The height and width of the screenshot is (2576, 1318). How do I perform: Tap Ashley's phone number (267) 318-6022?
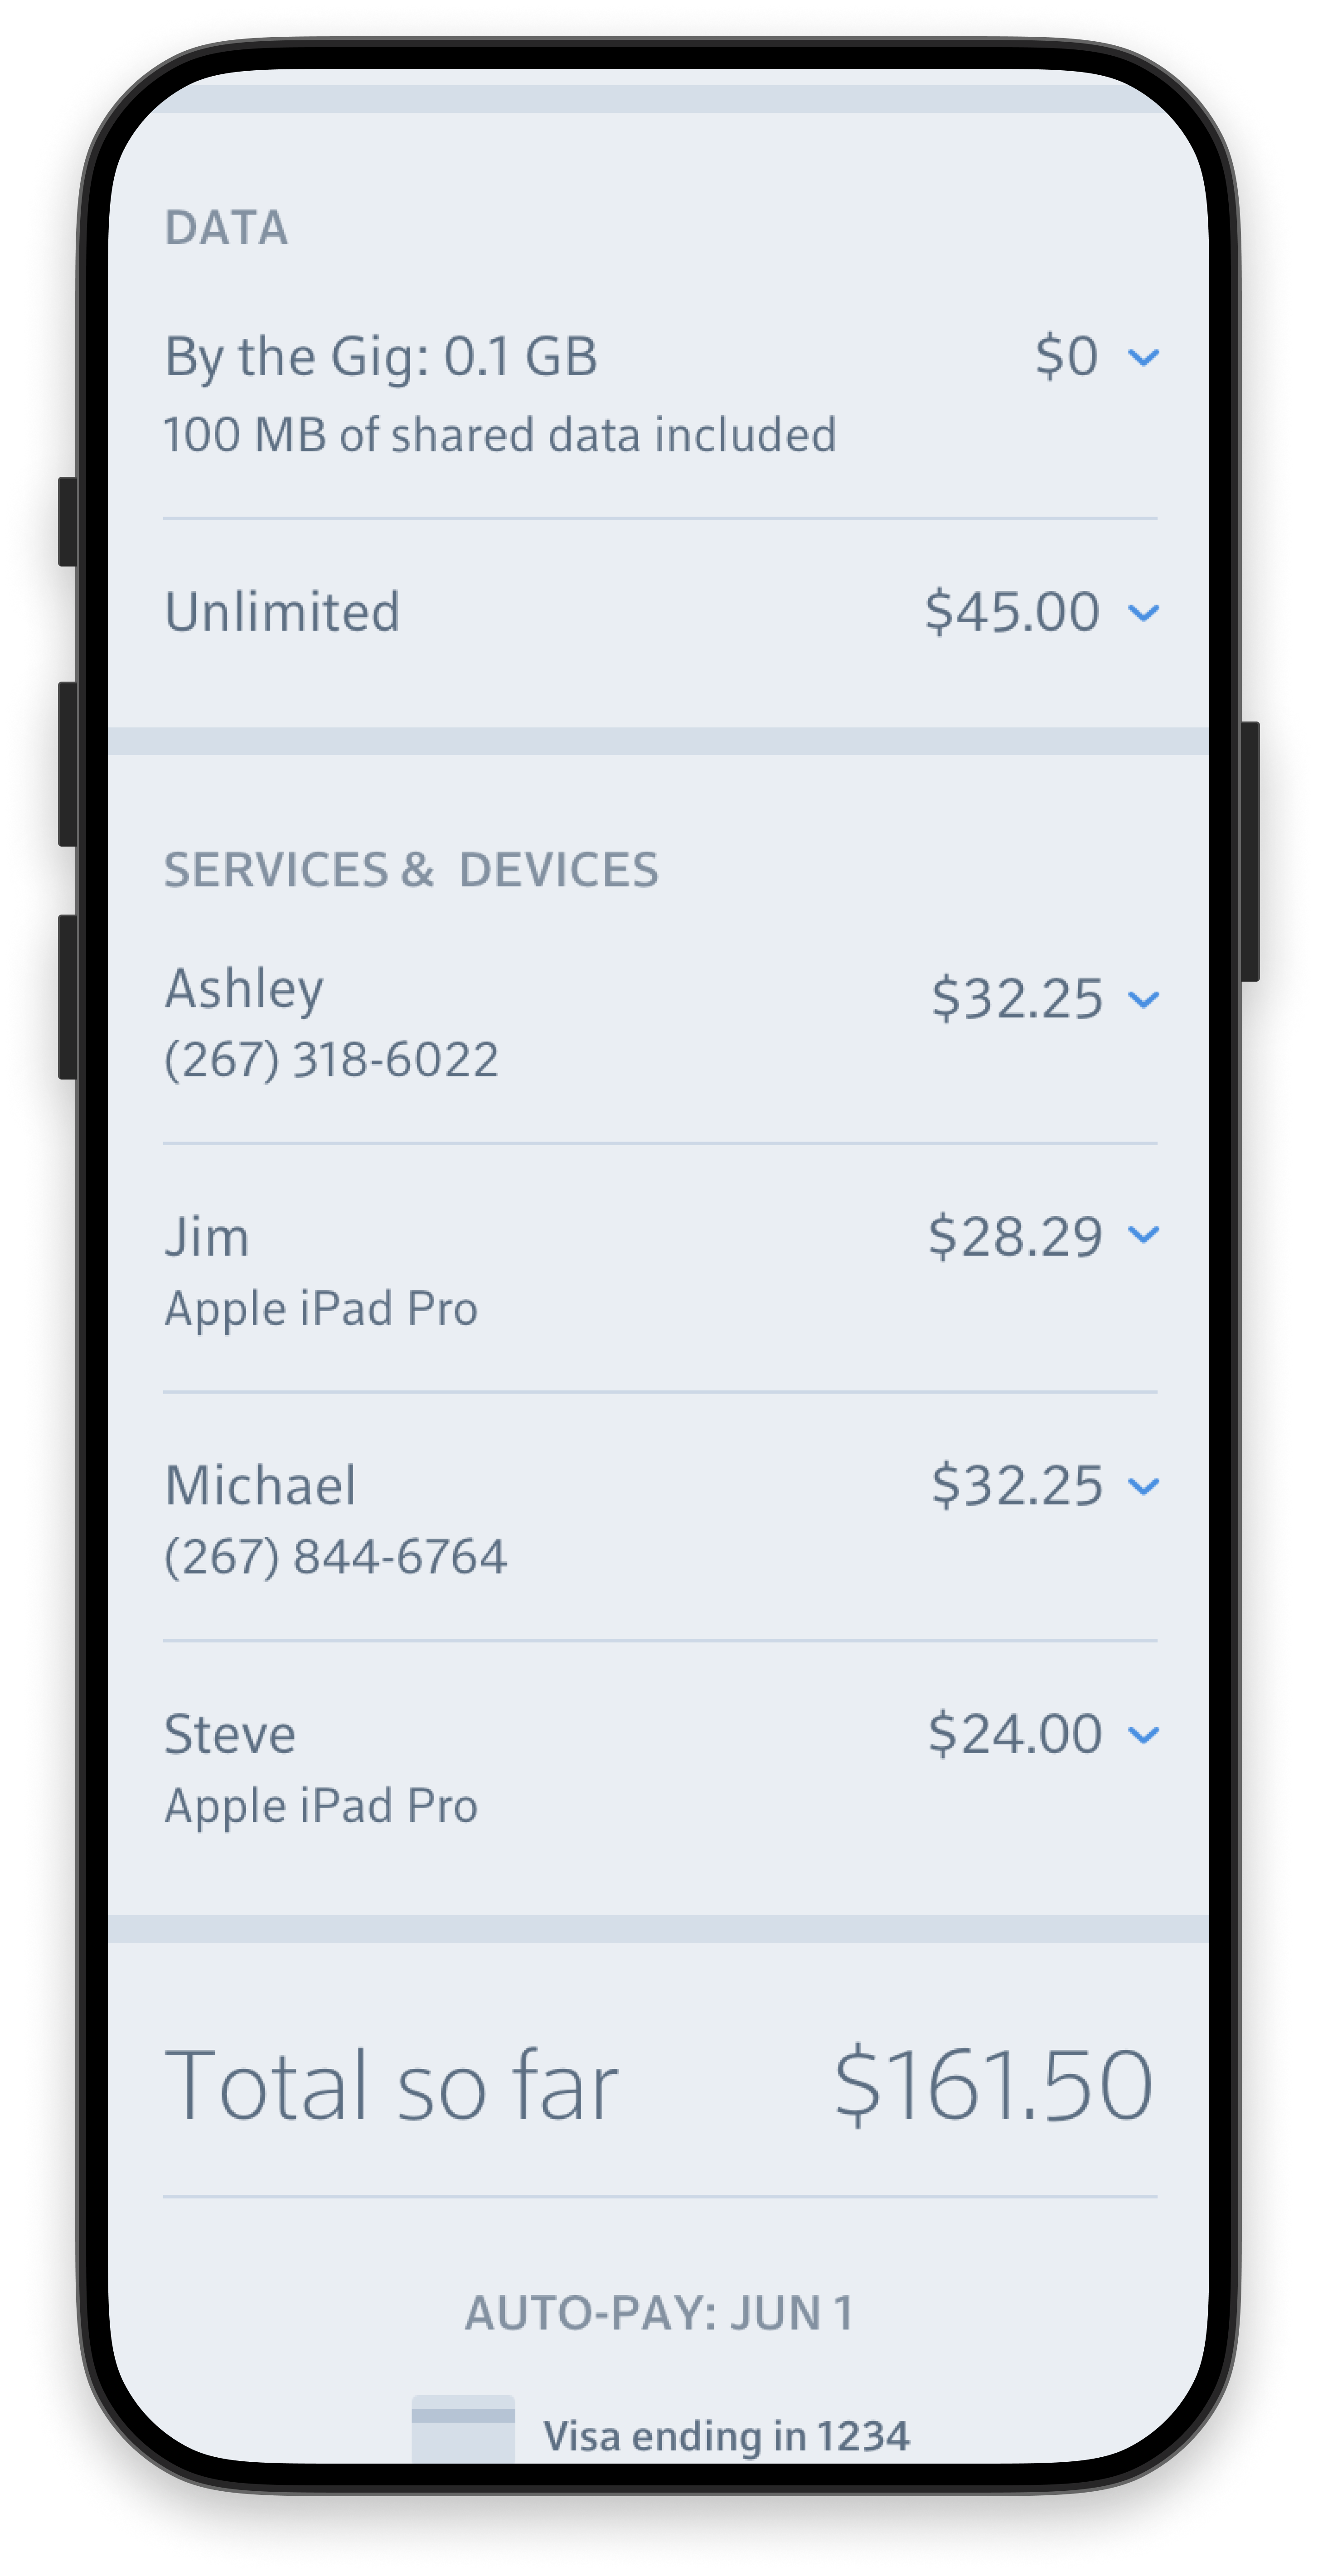click(331, 1060)
